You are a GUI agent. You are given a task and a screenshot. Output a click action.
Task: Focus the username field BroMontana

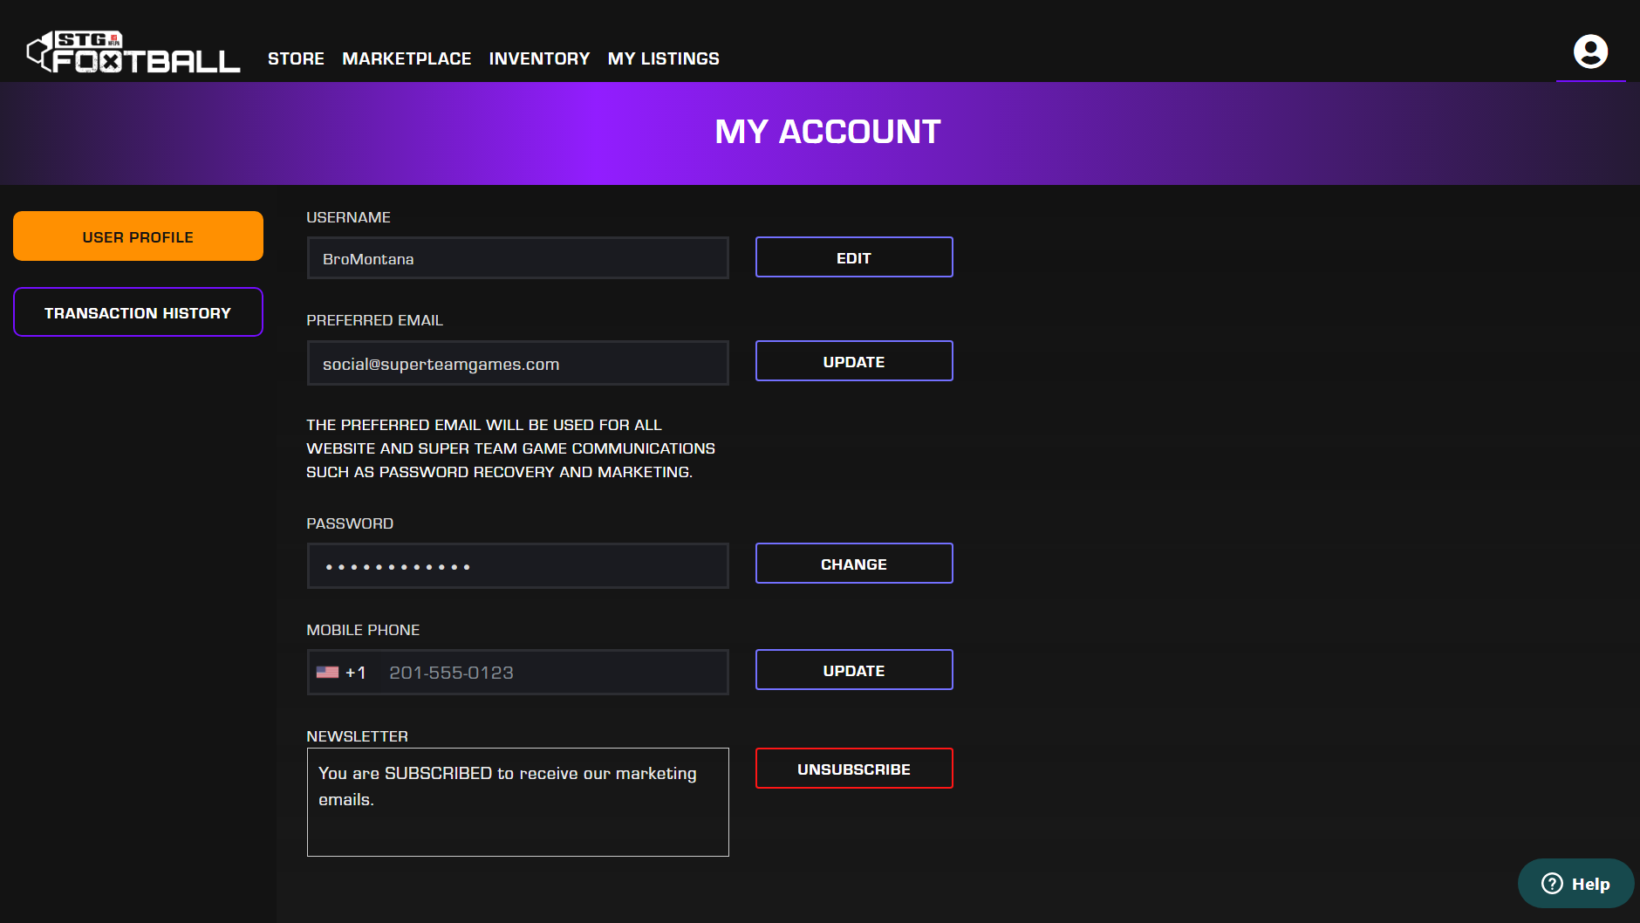[517, 258]
